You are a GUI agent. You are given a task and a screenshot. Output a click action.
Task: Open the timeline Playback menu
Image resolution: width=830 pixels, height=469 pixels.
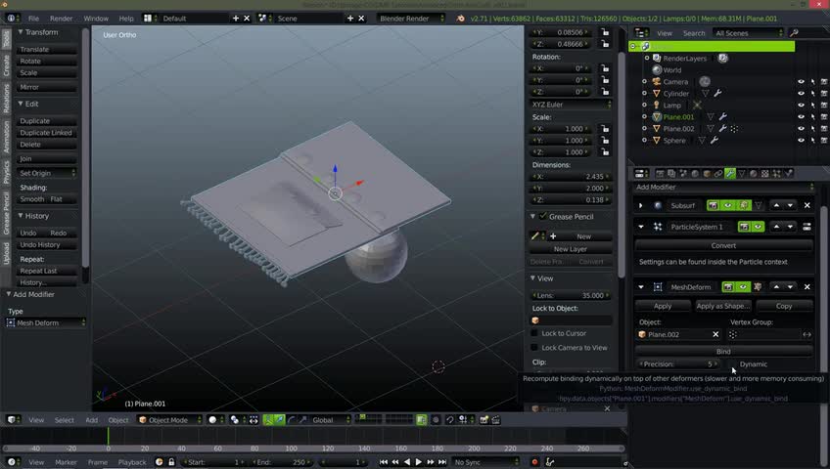coord(132,462)
